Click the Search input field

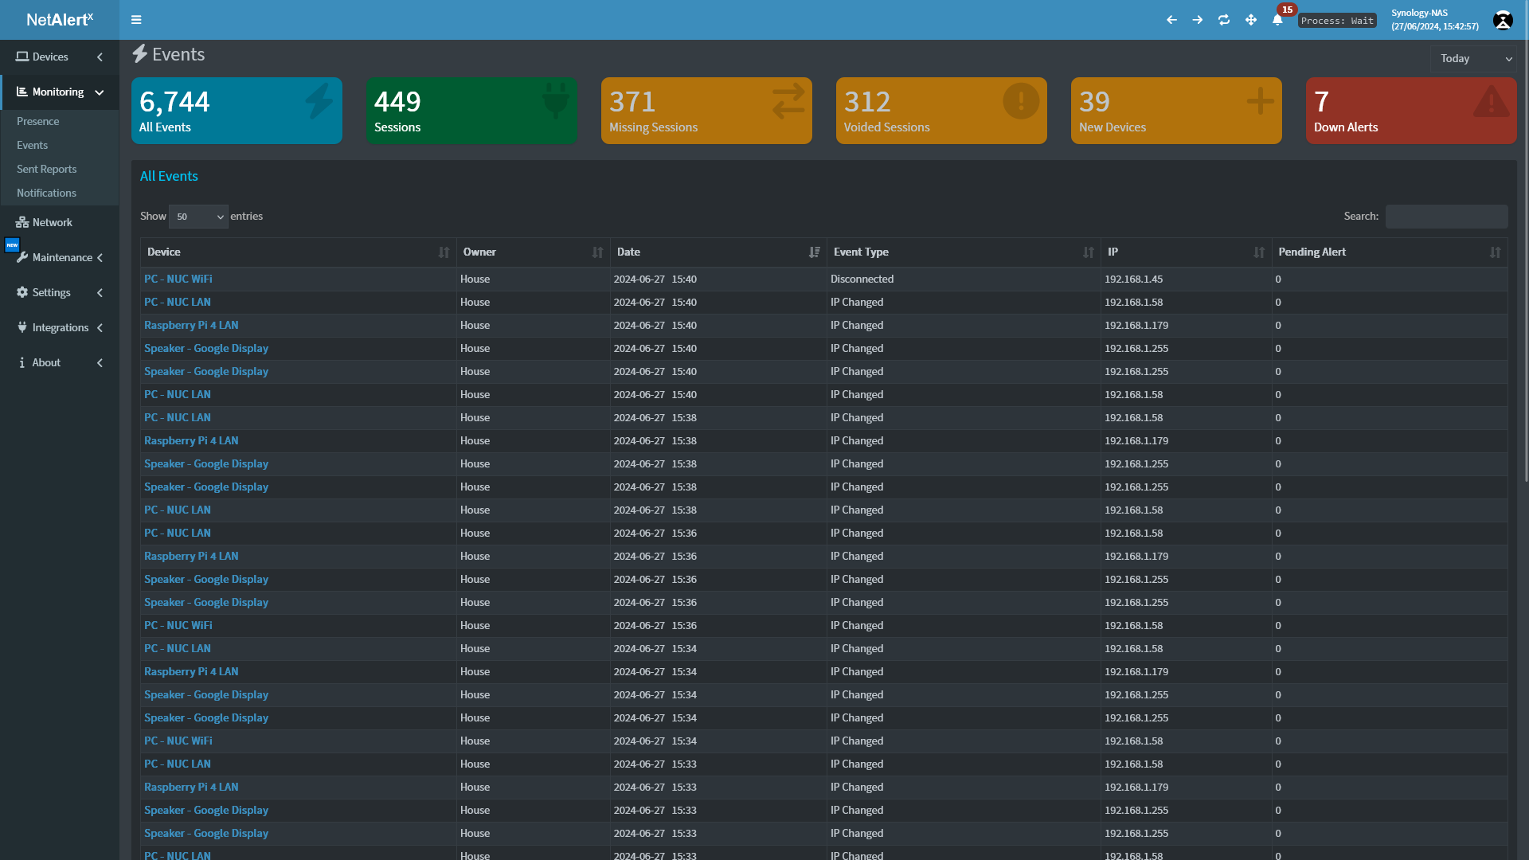pyautogui.click(x=1445, y=217)
